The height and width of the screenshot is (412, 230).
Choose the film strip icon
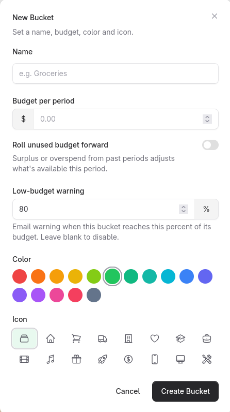[x=24, y=359]
